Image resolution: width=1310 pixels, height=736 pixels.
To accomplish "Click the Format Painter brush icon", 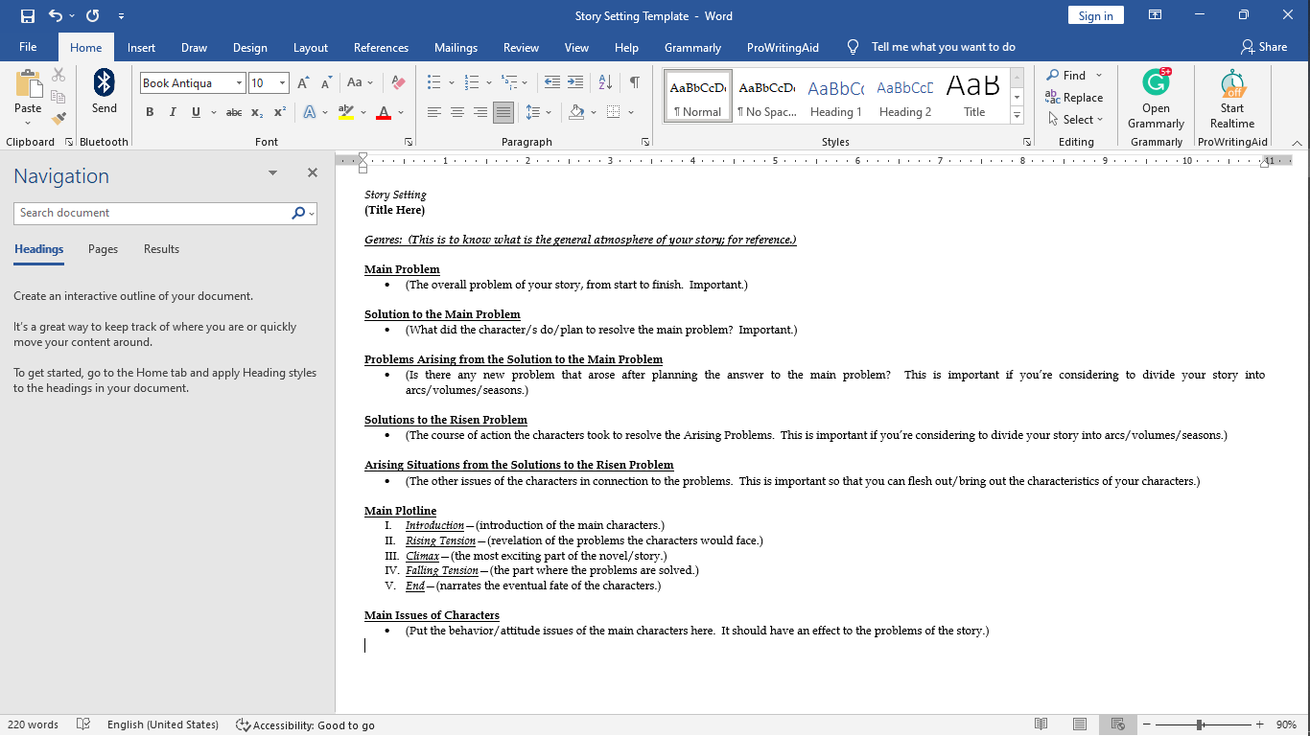I will 58,119.
